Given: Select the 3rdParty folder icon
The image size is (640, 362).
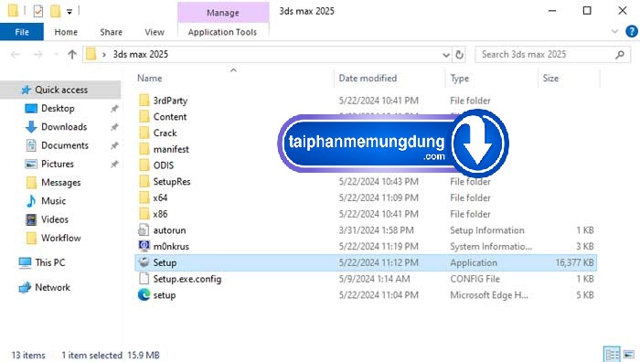Looking at the screenshot, I should click(x=144, y=101).
